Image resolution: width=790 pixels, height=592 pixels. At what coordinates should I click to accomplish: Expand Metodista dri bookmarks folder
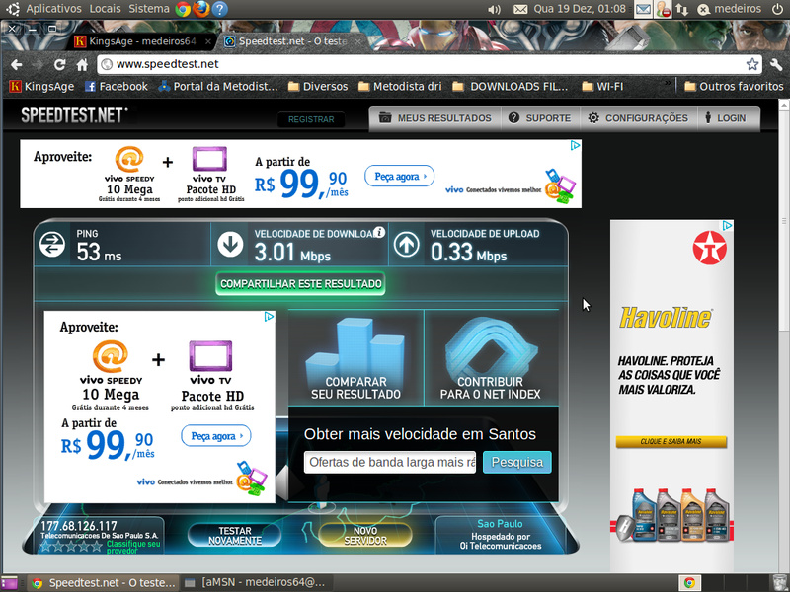tap(400, 87)
